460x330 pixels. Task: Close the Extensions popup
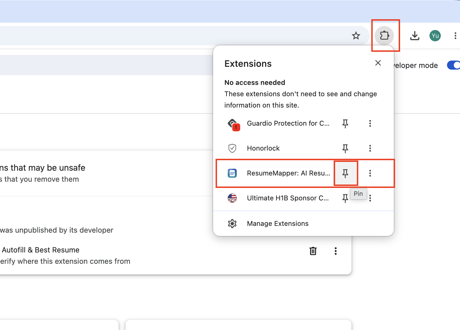pos(378,63)
